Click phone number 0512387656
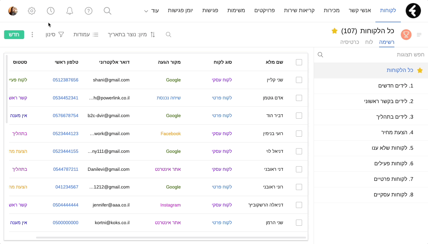Screen dimensions: 428x244 click(x=65, y=80)
